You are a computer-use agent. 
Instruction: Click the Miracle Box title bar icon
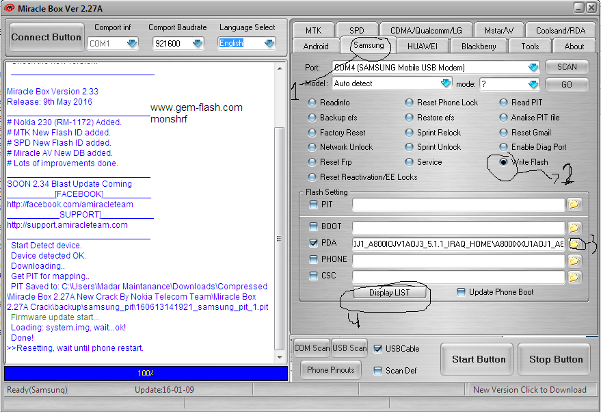pos(9,8)
